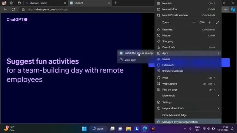Click the Edge icon on taskbar
Viewport: 237px width, 133px height.
(145, 129)
